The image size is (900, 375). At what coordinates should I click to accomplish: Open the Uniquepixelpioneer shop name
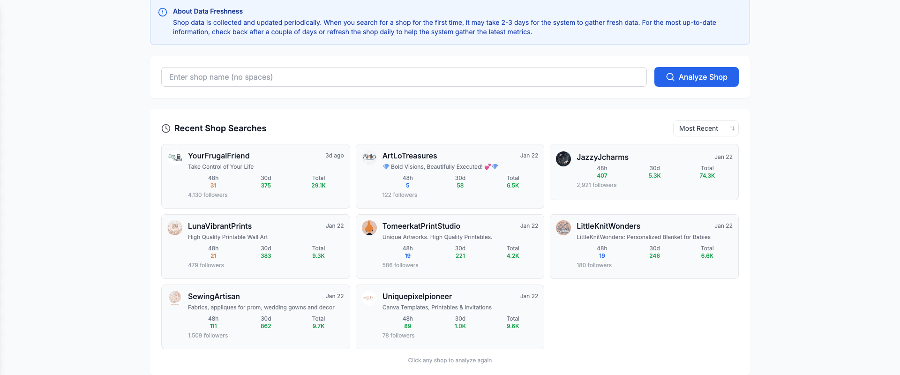tap(417, 296)
